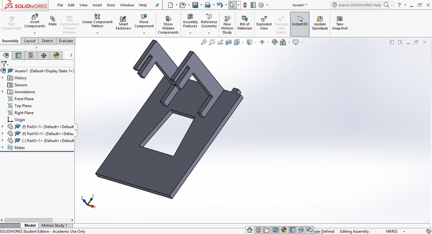Screen dimensions: 432x234
Task: Open the PropertyManager tab
Action: (18, 55)
